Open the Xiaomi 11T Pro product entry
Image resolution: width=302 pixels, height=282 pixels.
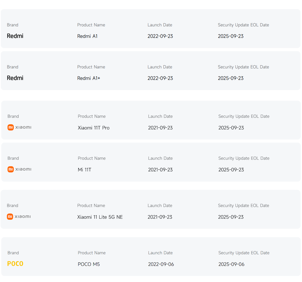click(93, 128)
